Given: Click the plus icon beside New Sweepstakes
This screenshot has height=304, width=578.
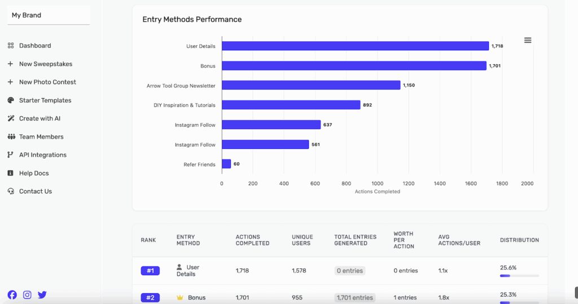Looking at the screenshot, I should click(x=11, y=64).
